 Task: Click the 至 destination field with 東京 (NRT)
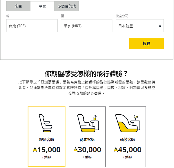click(x=86, y=26)
